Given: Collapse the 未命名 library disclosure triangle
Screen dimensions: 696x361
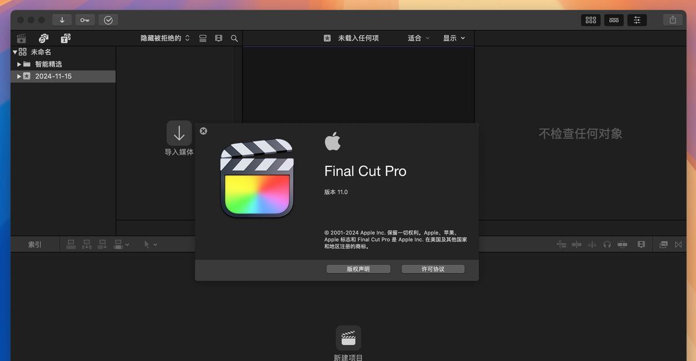Looking at the screenshot, I should (x=15, y=52).
